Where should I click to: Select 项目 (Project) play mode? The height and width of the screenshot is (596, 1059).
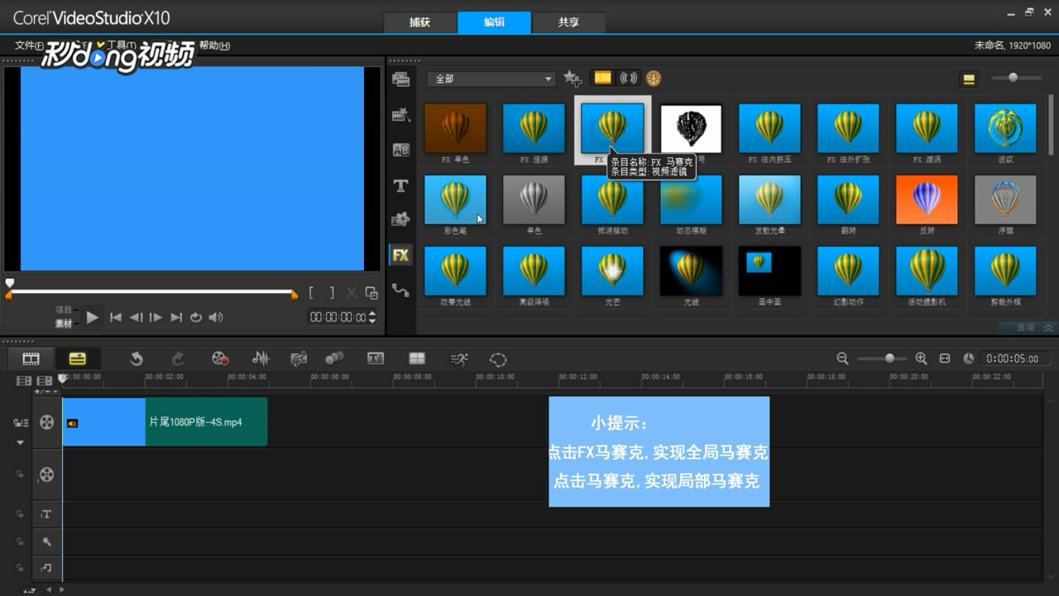64,310
